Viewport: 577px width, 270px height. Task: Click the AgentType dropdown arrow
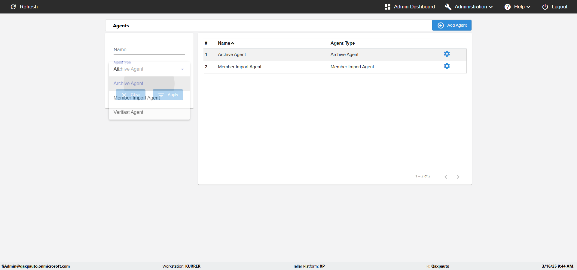(182, 69)
